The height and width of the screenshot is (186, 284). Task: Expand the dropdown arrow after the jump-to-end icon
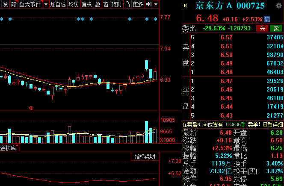156,4
